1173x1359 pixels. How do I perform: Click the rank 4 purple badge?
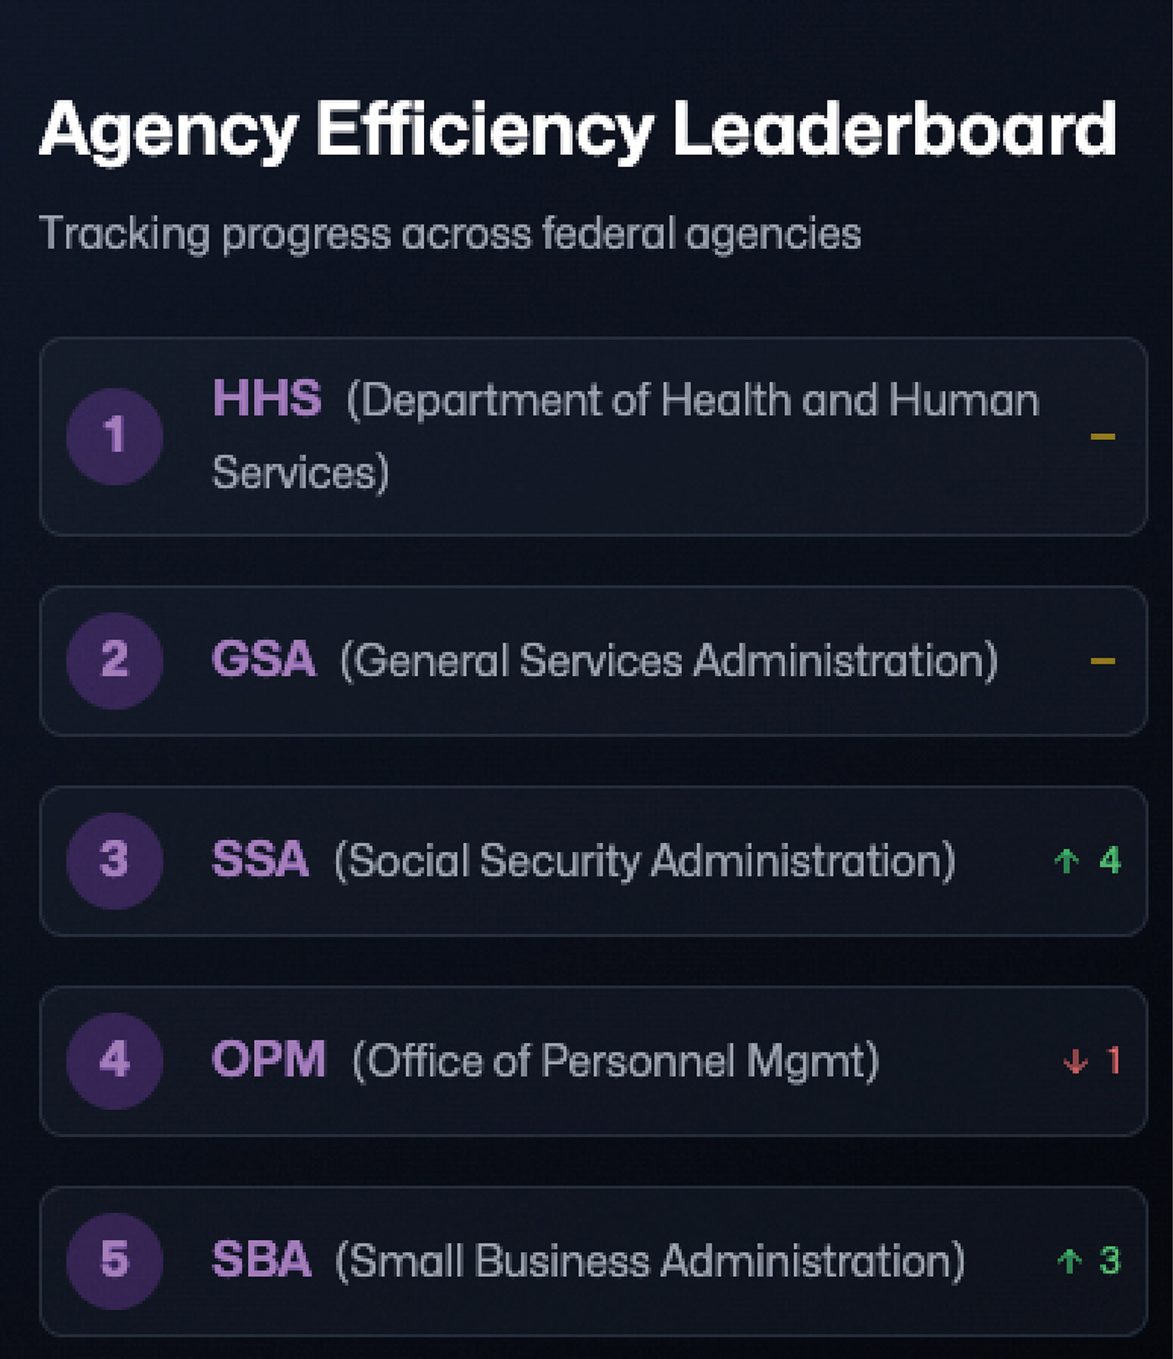[x=115, y=1061]
